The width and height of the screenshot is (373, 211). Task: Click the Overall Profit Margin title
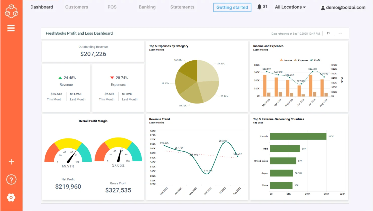click(x=93, y=121)
